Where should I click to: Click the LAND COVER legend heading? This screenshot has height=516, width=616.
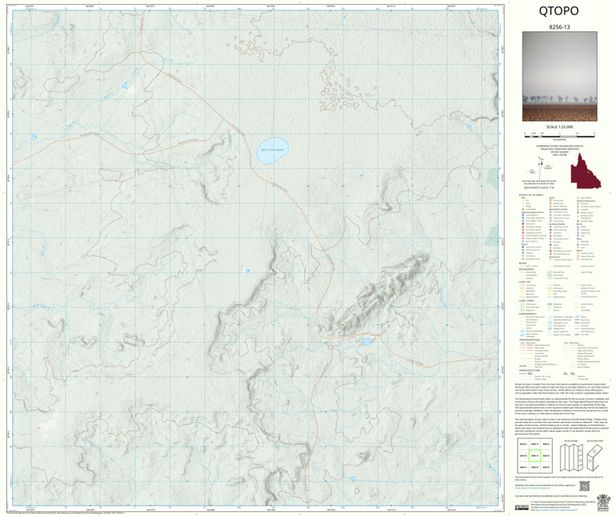pyautogui.click(x=526, y=301)
